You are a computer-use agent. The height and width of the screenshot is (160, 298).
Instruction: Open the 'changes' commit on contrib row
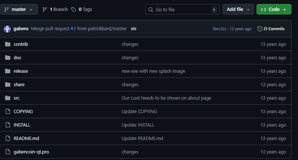[x=130, y=44]
